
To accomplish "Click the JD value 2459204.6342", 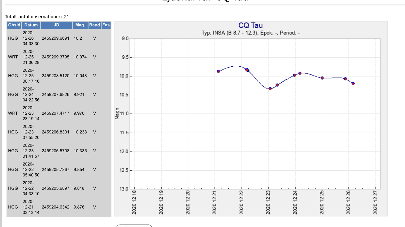I will pyautogui.click(x=56, y=207).
